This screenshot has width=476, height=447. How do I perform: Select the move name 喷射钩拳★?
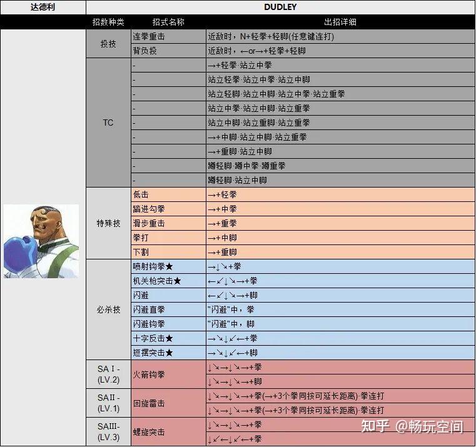point(153,266)
